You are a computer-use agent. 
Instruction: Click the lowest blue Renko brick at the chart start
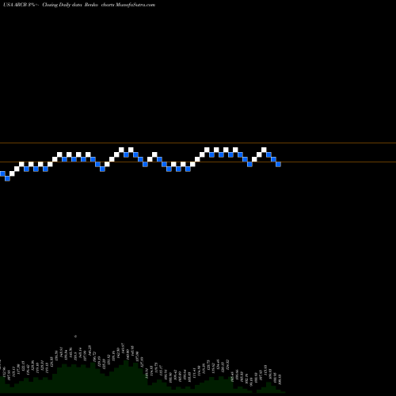point(7,178)
